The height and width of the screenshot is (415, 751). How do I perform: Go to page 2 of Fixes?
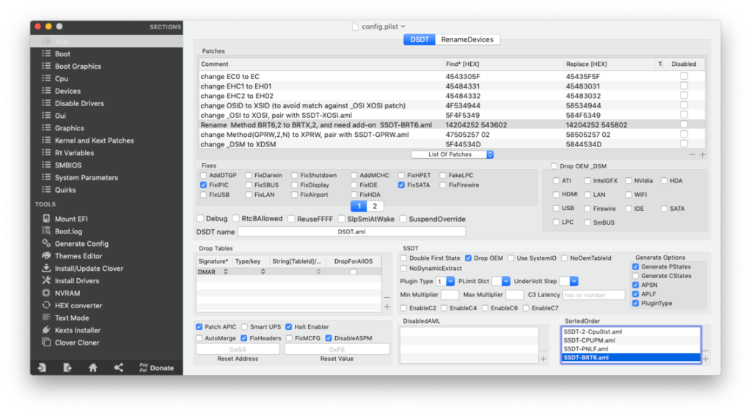pyautogui.click(x=373, y=206)
